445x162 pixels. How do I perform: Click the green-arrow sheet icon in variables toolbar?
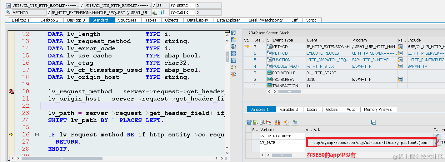pyautogui.click(x=256, y=122)
